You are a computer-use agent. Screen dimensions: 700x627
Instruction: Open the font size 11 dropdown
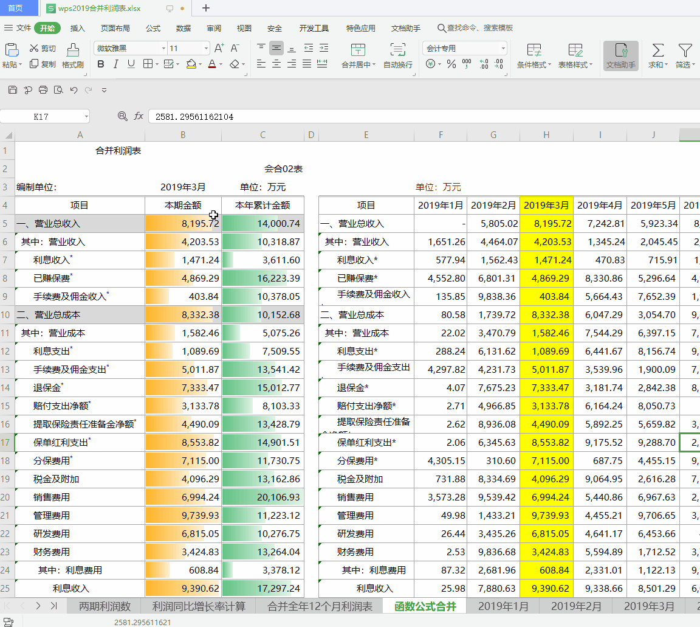pyautogui.click(x=206, y=48)
